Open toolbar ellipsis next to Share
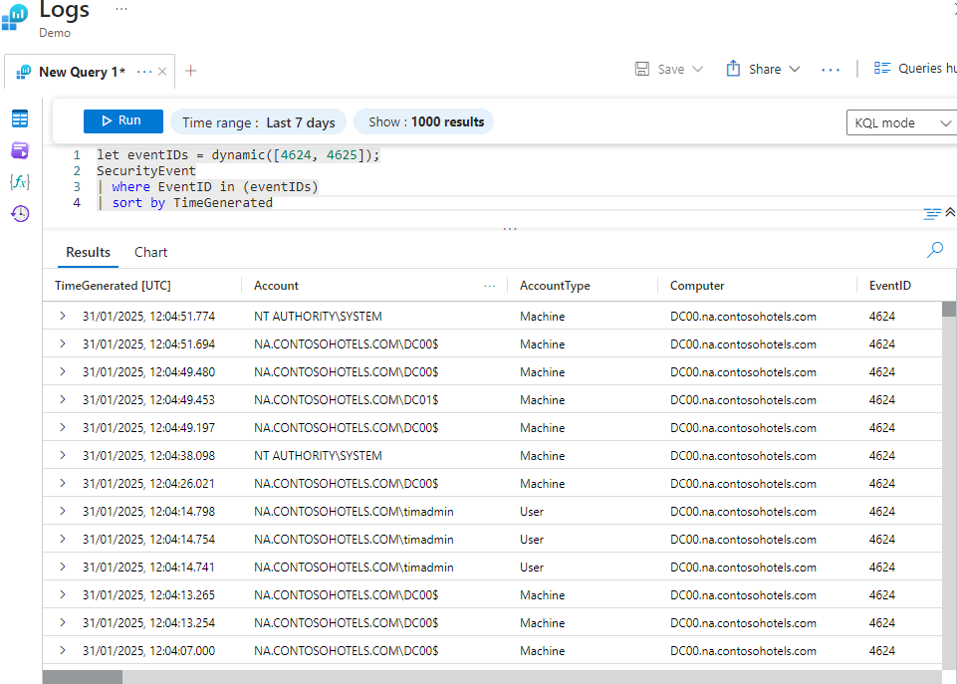The height and width of the screenshot is (684, 957). pyautogui.click(x=831, y=70)
